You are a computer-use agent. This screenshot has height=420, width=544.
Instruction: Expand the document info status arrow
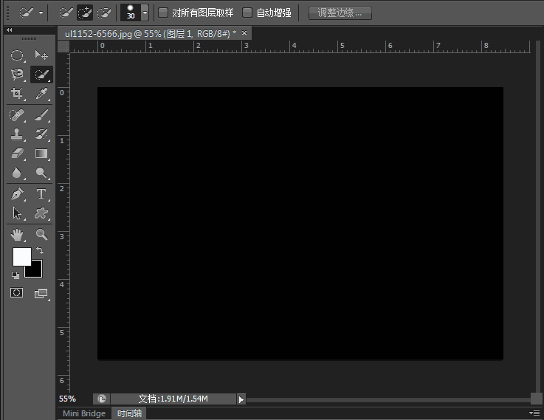tap(241, 399)
